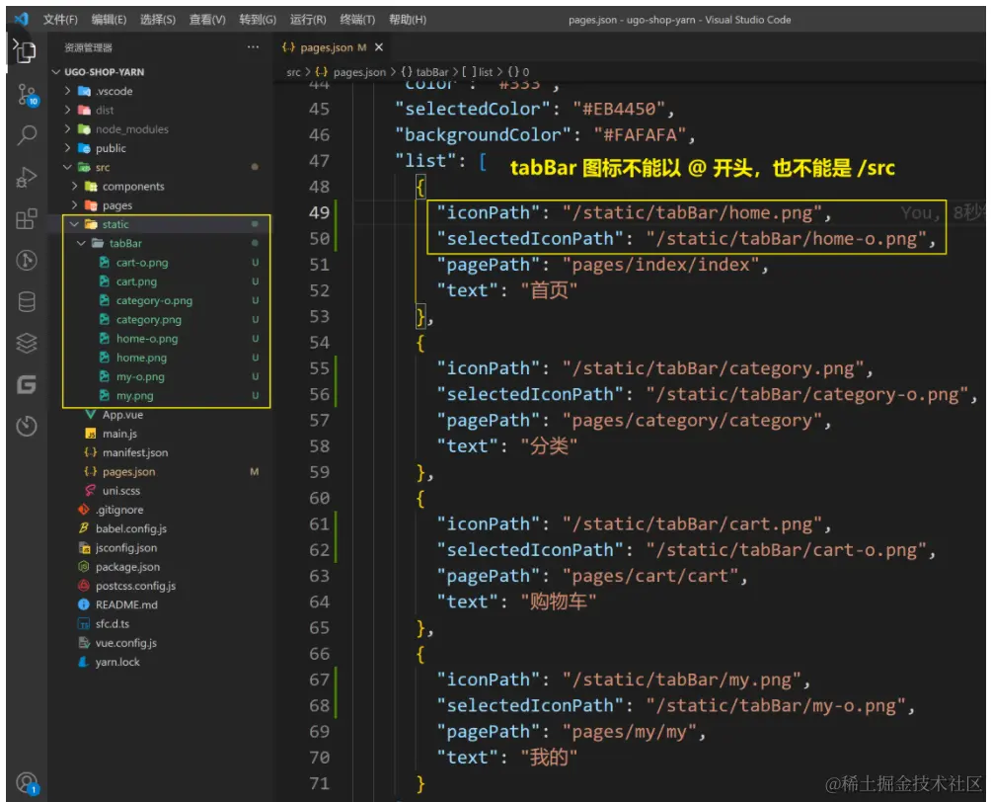Open the G-shaped icon in activity bar
This screenshot has height=802, width=991.
tap(27, 384)
